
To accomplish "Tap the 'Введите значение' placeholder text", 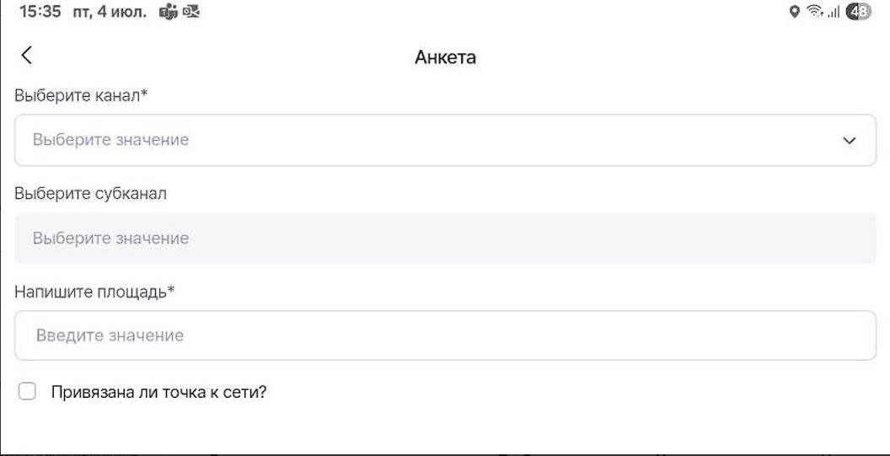I will (x=110, y=335).
